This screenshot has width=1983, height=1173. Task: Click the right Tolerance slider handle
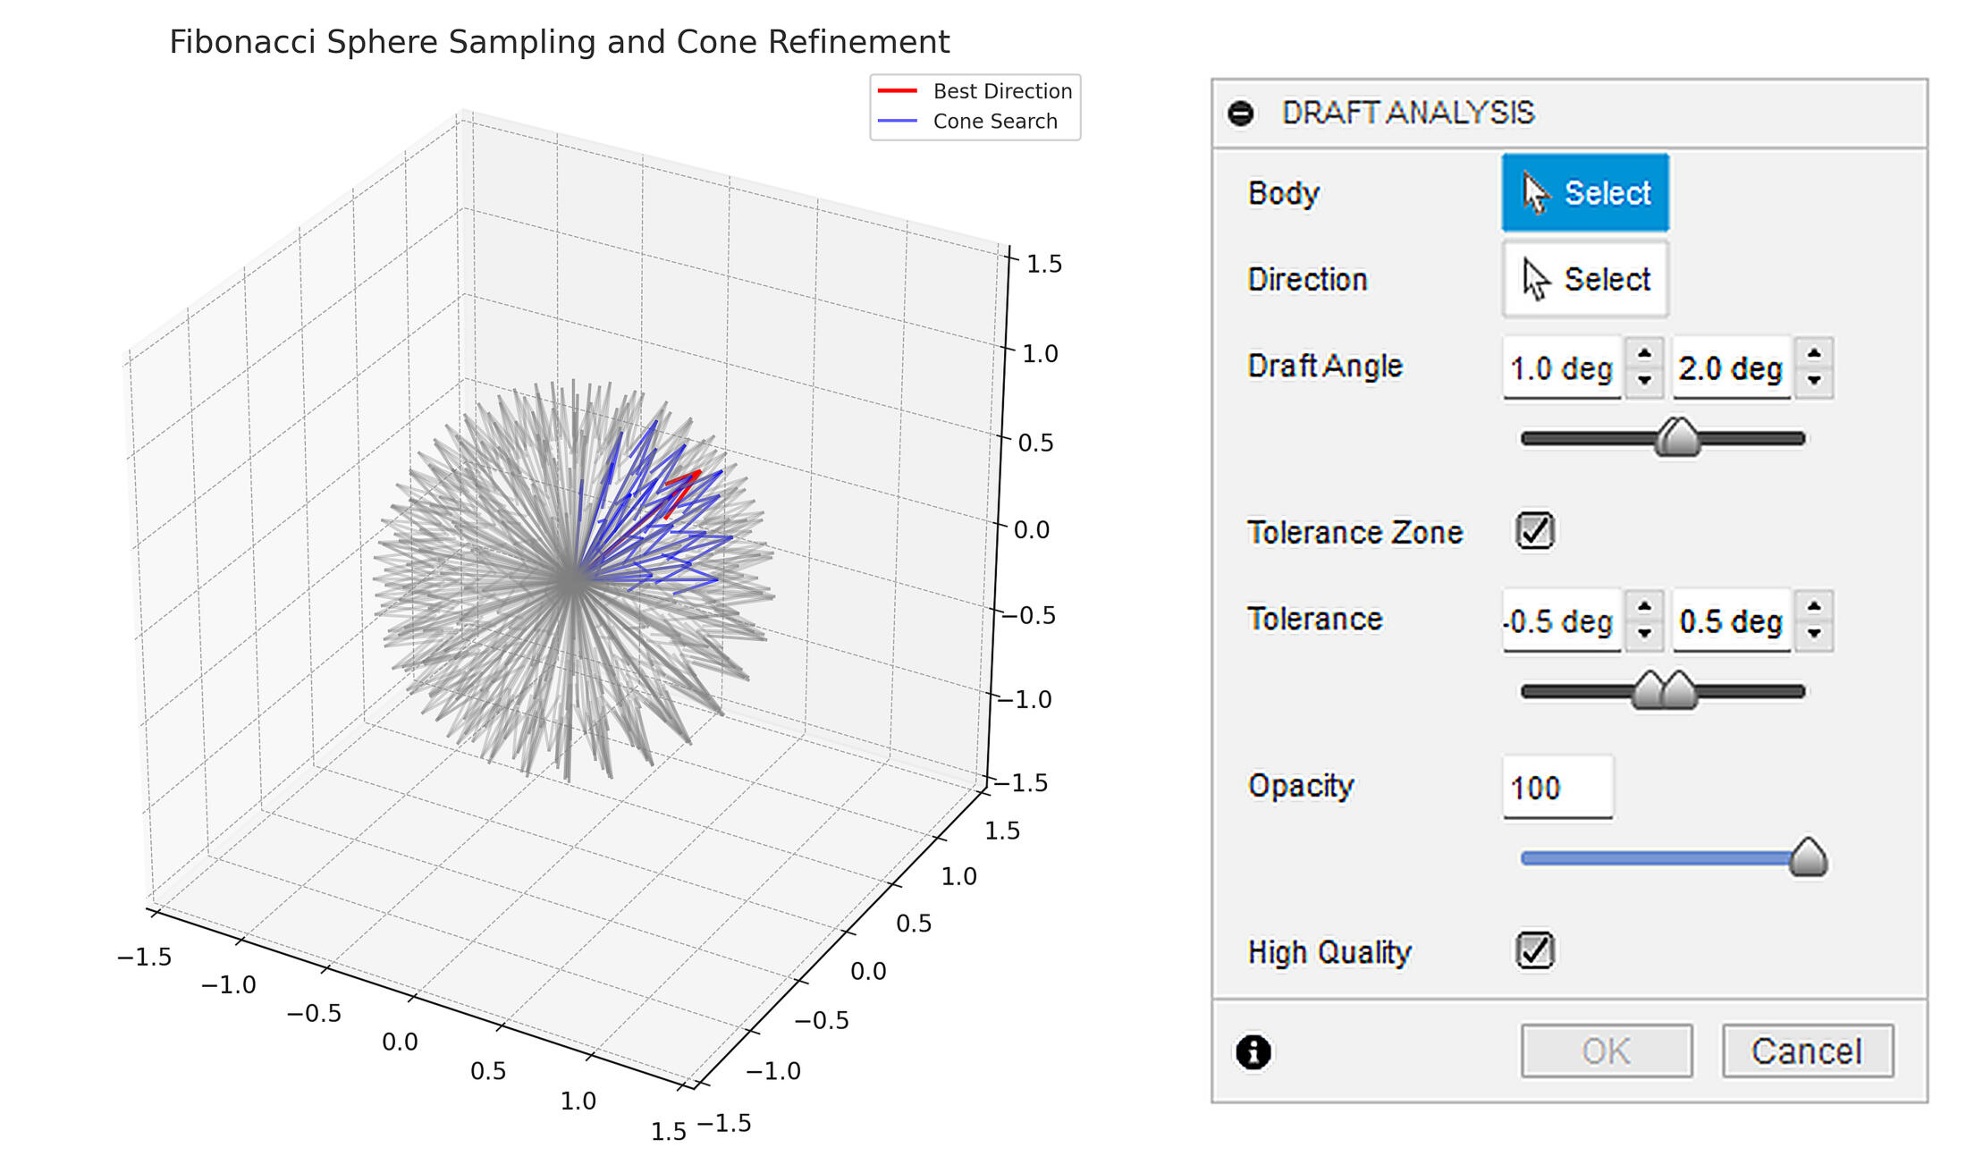pos(1681,691)
